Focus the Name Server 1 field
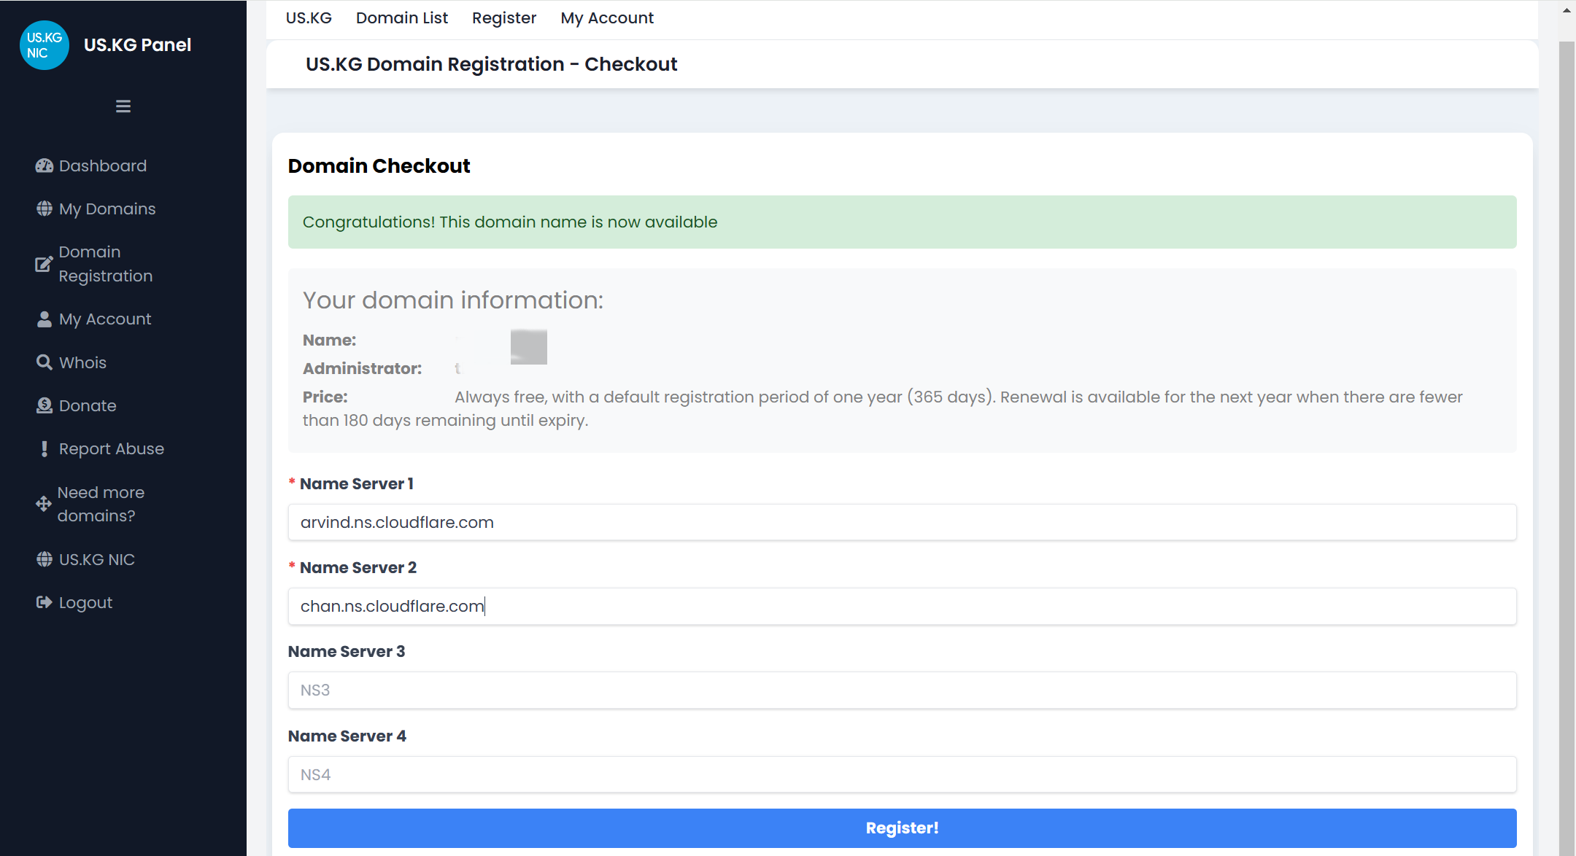Viewport: 1576px width, 856px height. click(902, 523)
